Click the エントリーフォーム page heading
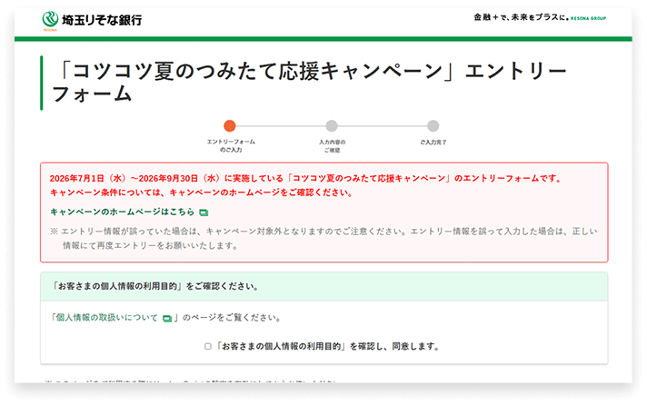The height and width of the screenshot is (405, 647). click(310, 83)
